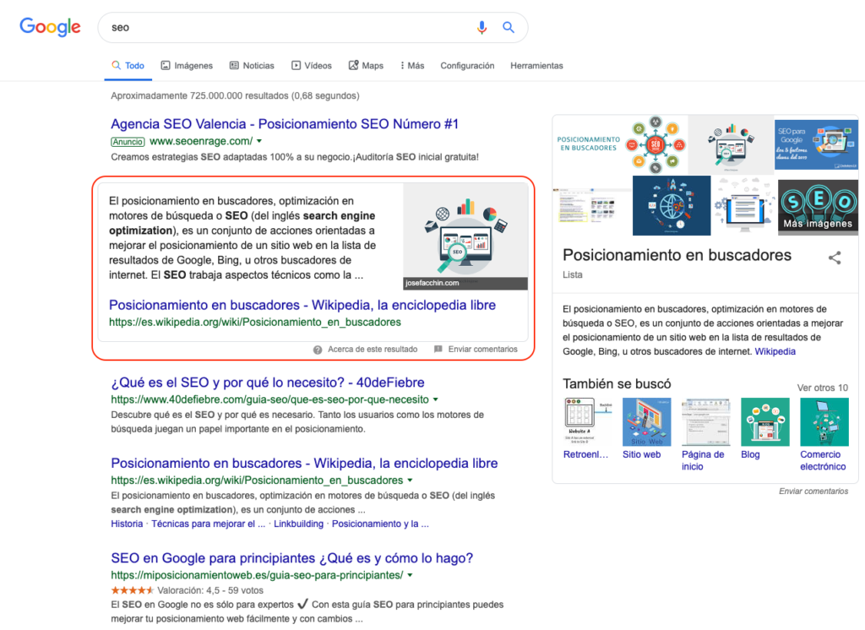Open 'Página de inicio' related search
This screenshot has height=630, width=865.
click(x=705, y=435)
